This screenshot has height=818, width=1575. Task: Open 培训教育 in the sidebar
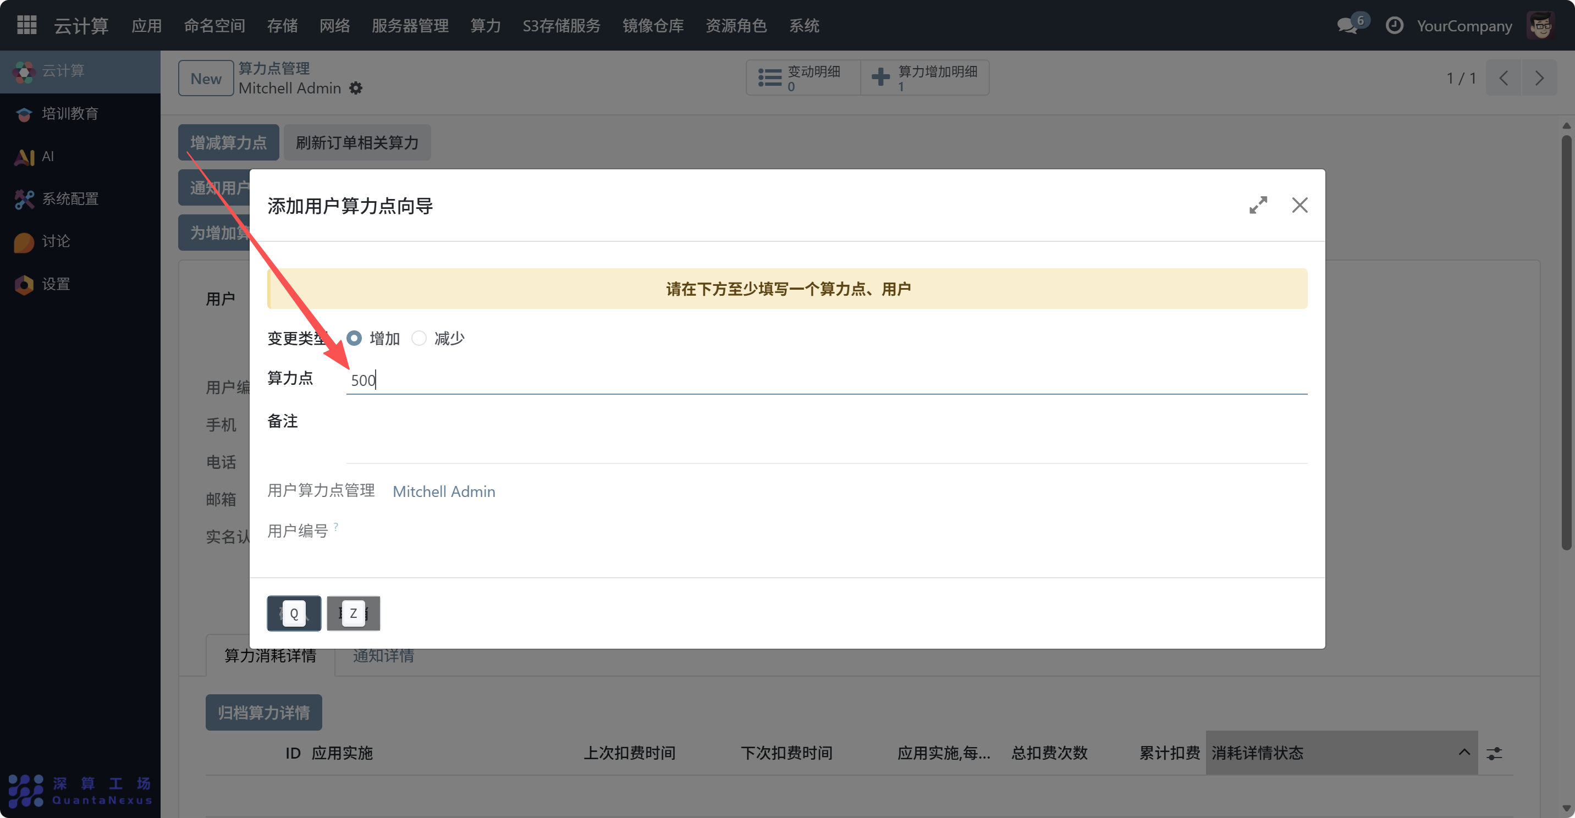coord(70,114)
